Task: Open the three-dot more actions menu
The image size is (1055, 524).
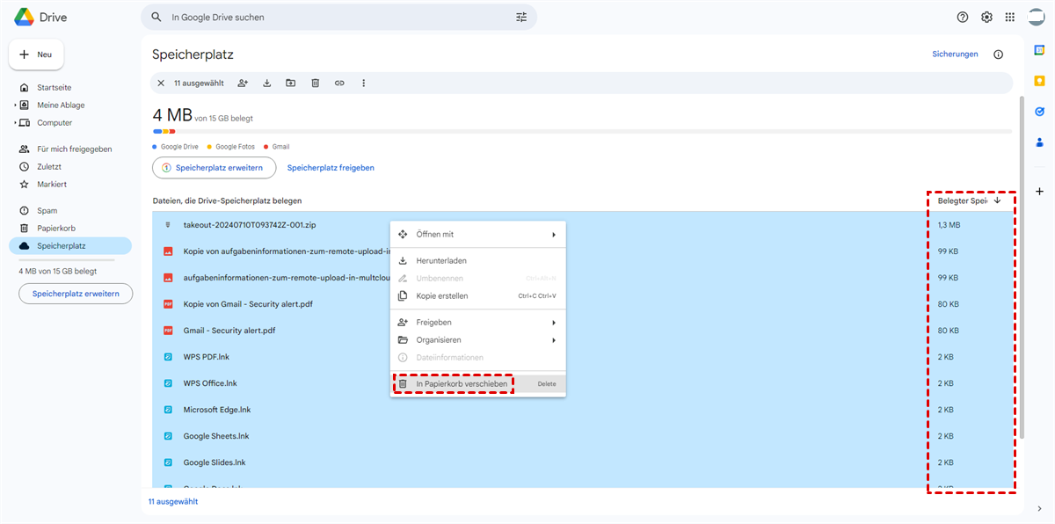Action: point(363,83)
